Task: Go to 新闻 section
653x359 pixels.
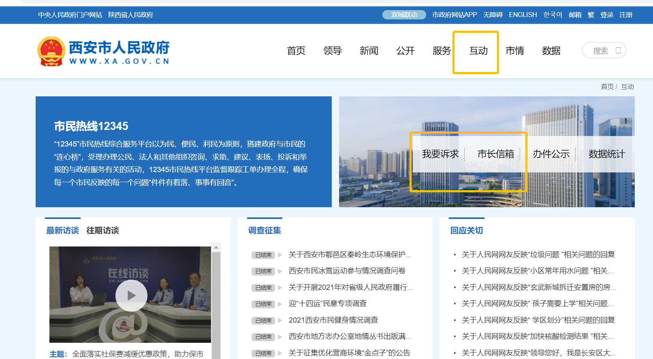Action: tap(369, 51)
